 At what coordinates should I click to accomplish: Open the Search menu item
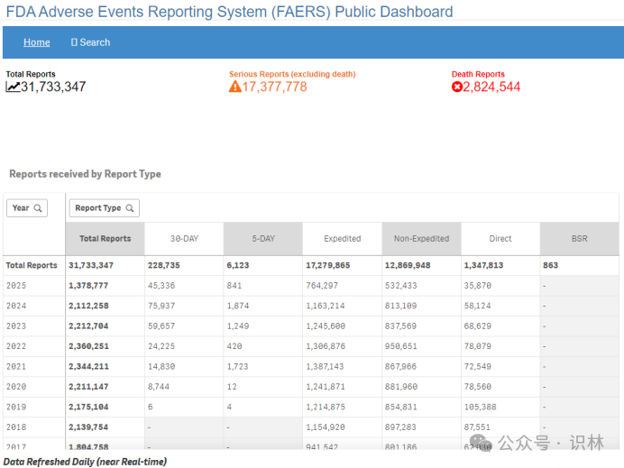(x=90, y=42)
